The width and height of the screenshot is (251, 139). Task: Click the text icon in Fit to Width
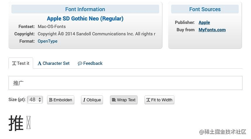[148, 100]
